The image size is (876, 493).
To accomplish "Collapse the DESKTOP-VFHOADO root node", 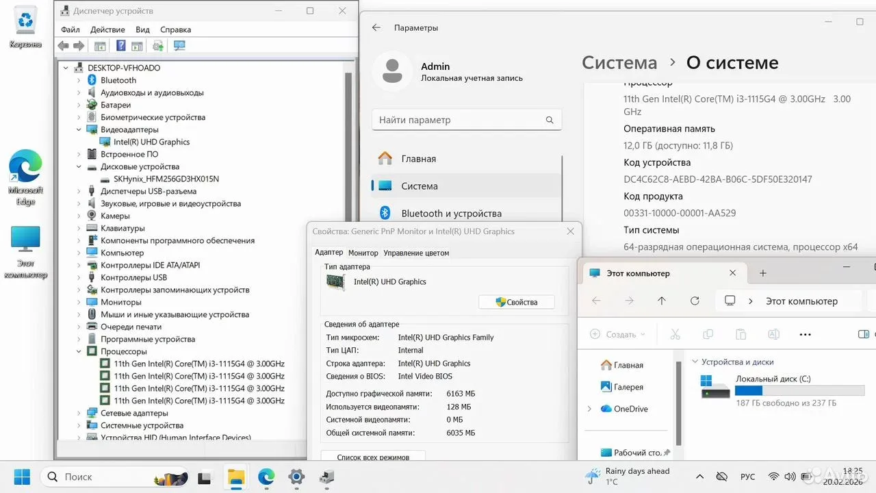I will [x=66, y=68].
